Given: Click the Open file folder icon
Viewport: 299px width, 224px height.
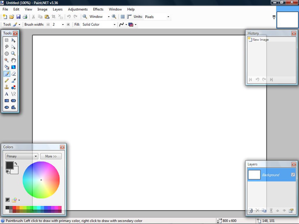Looking at the screenshot, I should [12, 17].
